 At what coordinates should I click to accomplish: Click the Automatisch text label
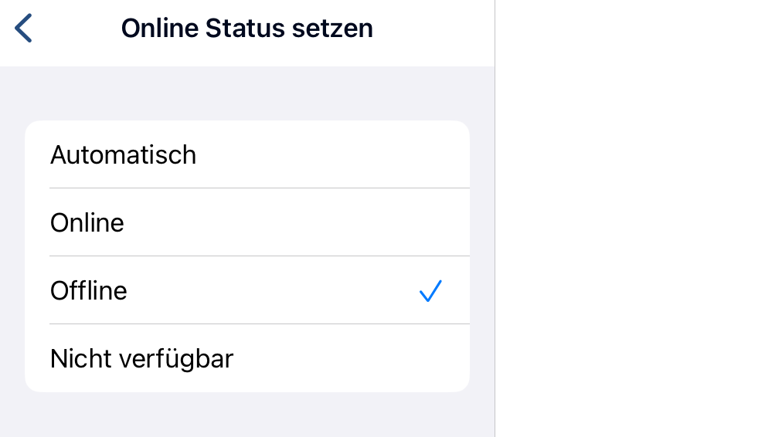coord(123,155)
